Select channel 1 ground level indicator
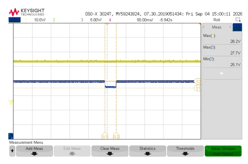 point(11,102)
